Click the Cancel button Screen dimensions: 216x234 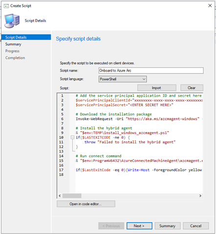pyautogui.click(x=196, y=226)
